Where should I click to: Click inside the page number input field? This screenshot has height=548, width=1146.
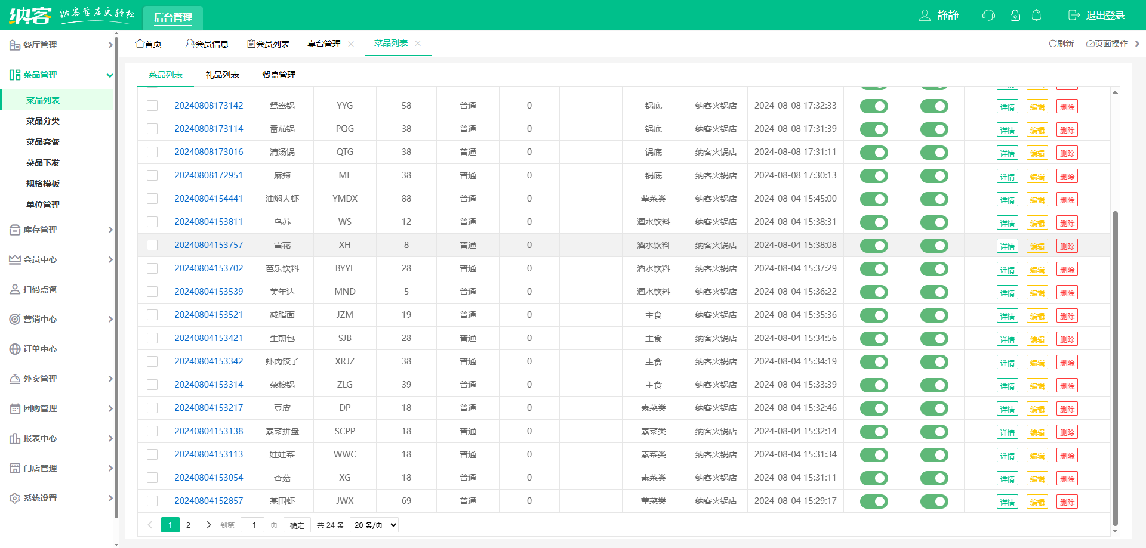(252, 525)
